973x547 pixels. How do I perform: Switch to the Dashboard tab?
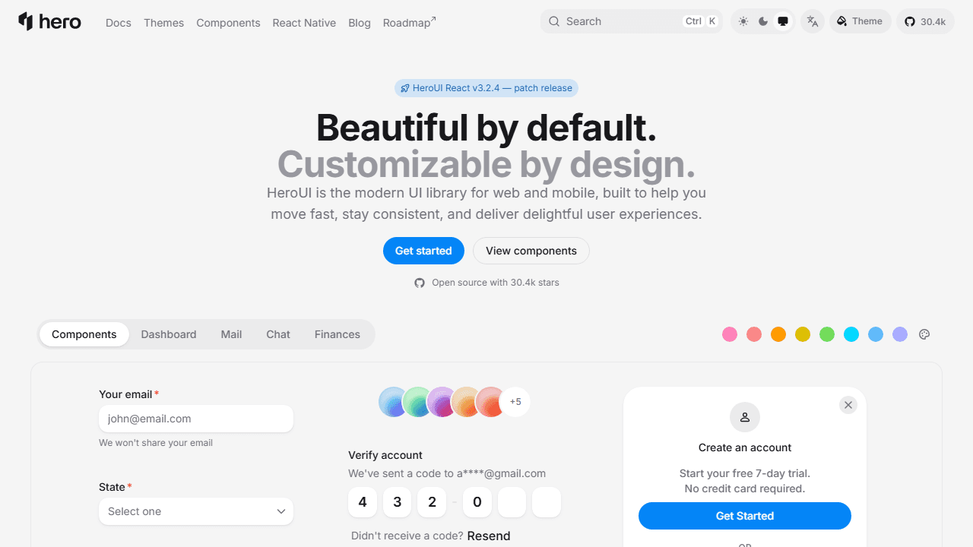[x=169, y=334]
